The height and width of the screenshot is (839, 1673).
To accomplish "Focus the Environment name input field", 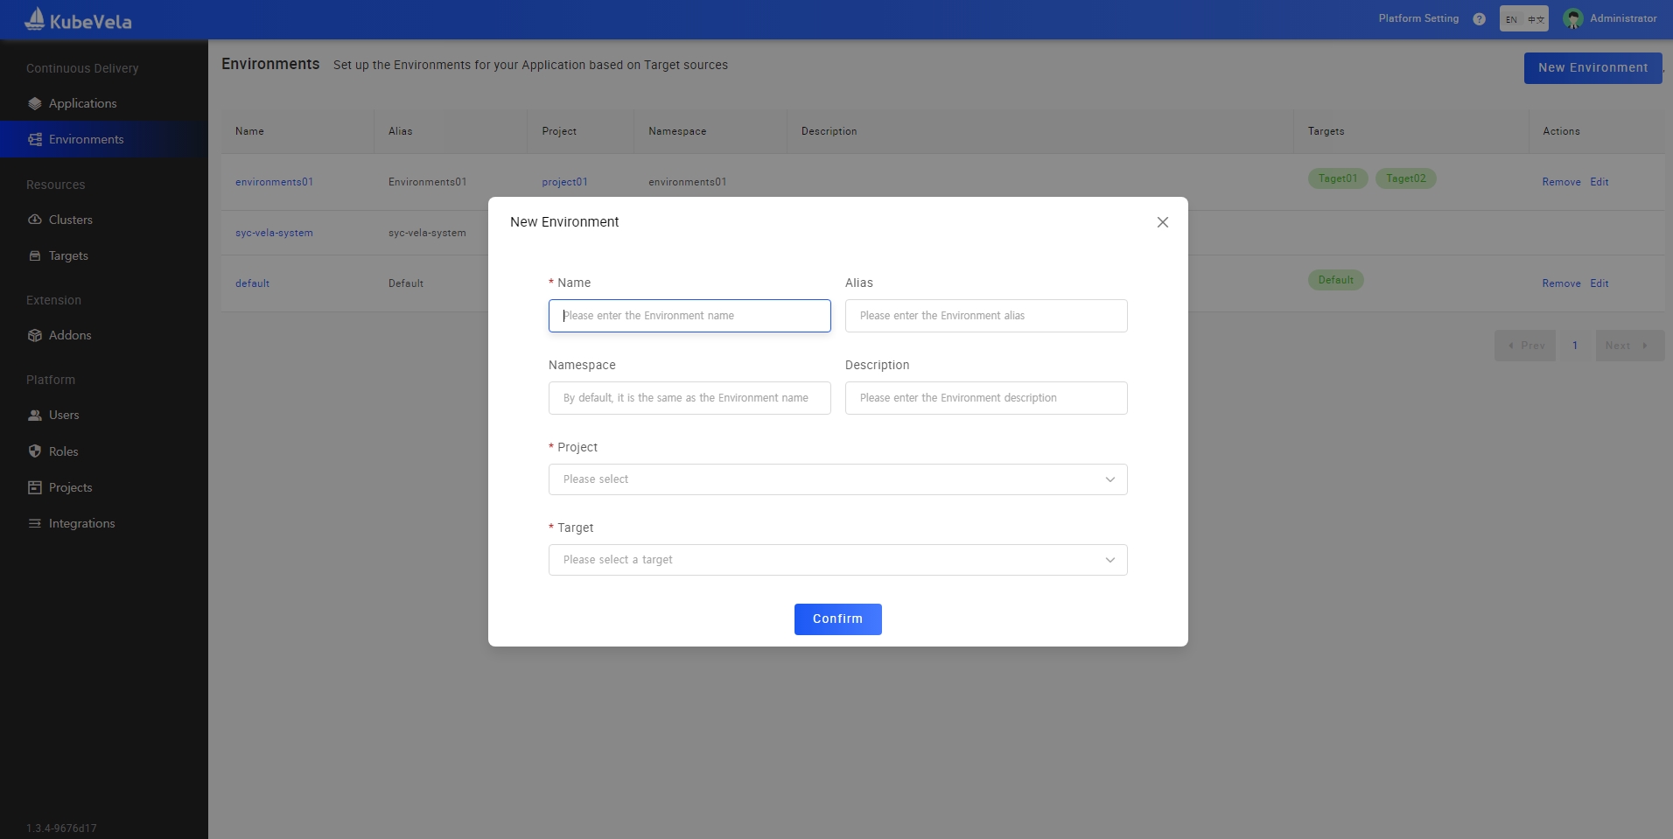I will pos(689,316).
